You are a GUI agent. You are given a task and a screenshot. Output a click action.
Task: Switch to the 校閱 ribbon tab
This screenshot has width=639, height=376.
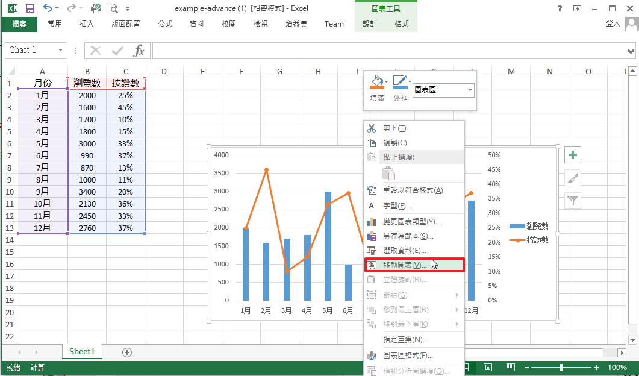[x=229, y=24]
